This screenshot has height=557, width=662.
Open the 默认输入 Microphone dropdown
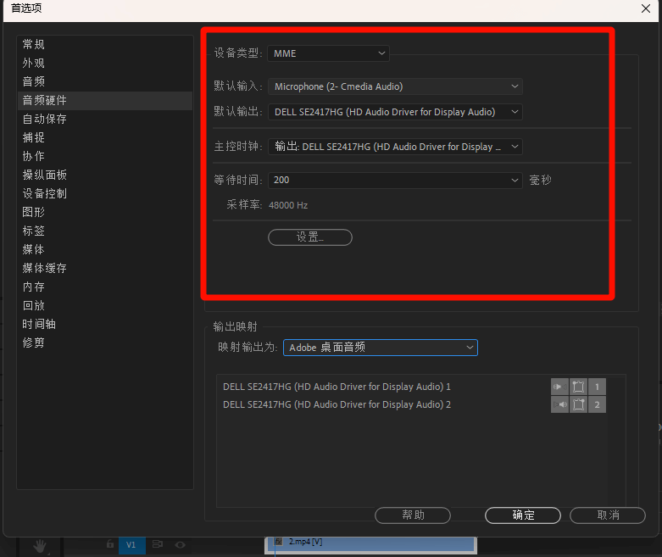[x=395, y=86]
